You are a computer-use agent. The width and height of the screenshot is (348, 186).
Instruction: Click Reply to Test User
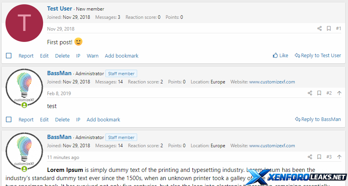click(x=318, y=56)
